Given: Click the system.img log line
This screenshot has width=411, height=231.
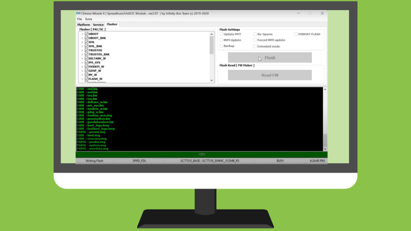Looking at the screenshot, I should point(91,145).
